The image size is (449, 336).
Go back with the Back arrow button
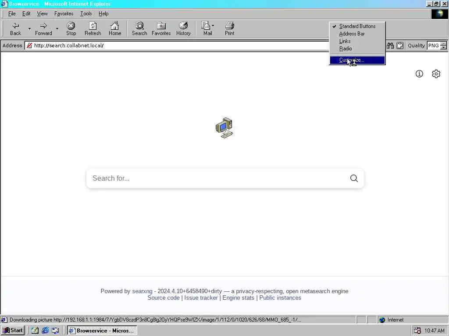[15, 29]
